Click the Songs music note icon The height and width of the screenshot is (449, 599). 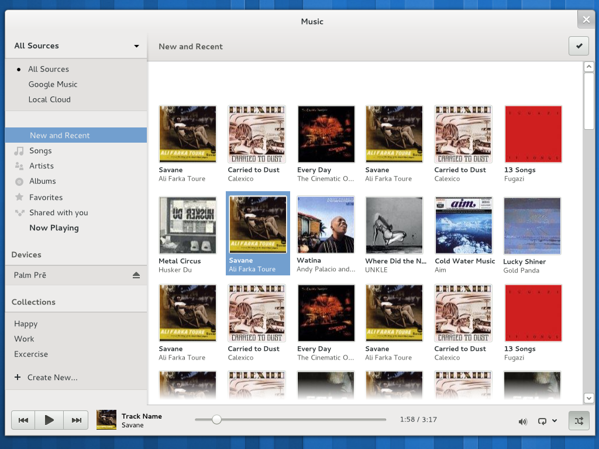[x=19, y=151]
